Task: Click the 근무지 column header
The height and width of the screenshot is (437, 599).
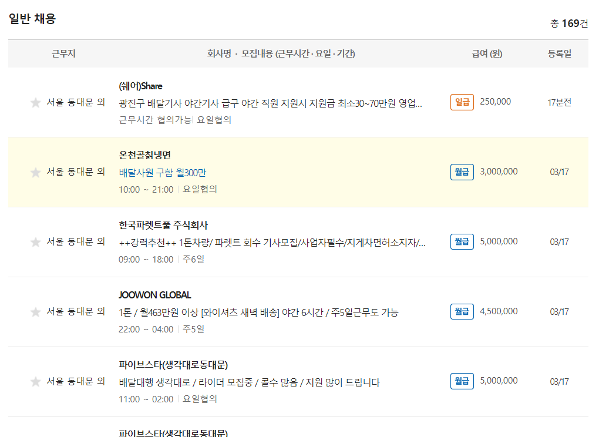Action: coord(64,53)
